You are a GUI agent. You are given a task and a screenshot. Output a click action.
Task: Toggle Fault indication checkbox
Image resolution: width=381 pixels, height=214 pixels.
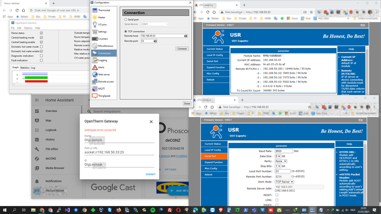point(41,60)
